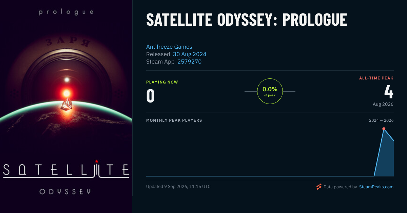
Task: Open the SteamPeaks.com link
Action: click(x=376, y=187)
